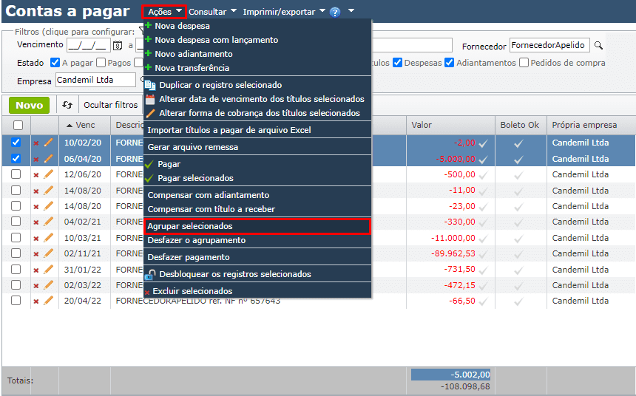Click Boleto Ok checkmark for 02/11/21 row

(x=518, y=254)
